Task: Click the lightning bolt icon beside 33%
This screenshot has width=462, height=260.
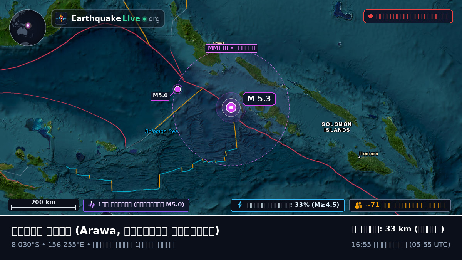Action: (x=240, y=205)
